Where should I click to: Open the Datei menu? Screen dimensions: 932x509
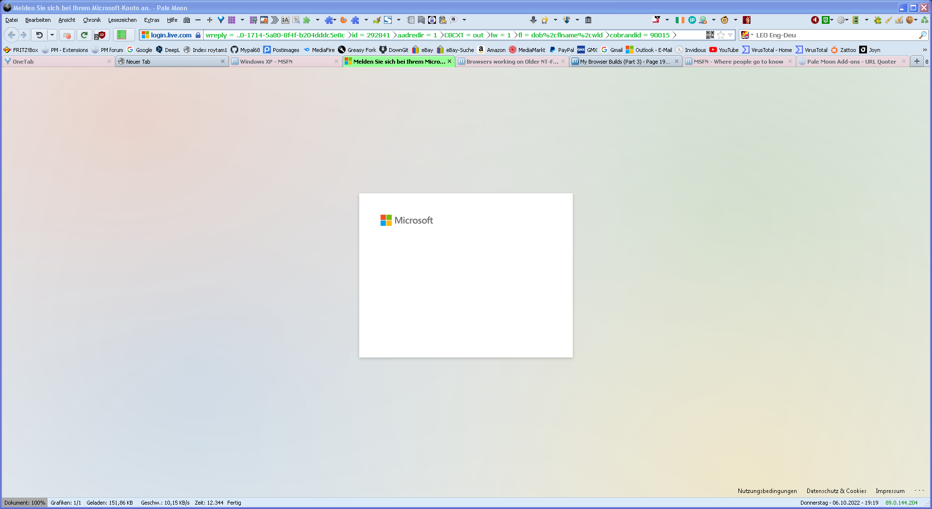point(12,20)
